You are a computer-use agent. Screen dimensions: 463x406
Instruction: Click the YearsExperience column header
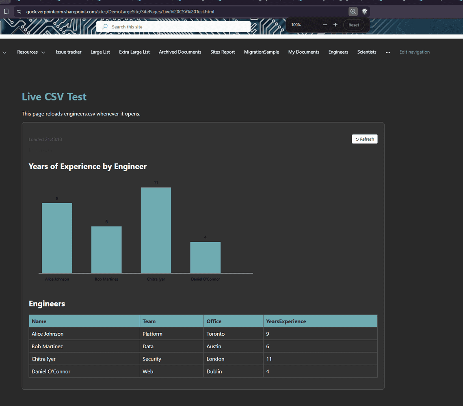coord(320,321)
